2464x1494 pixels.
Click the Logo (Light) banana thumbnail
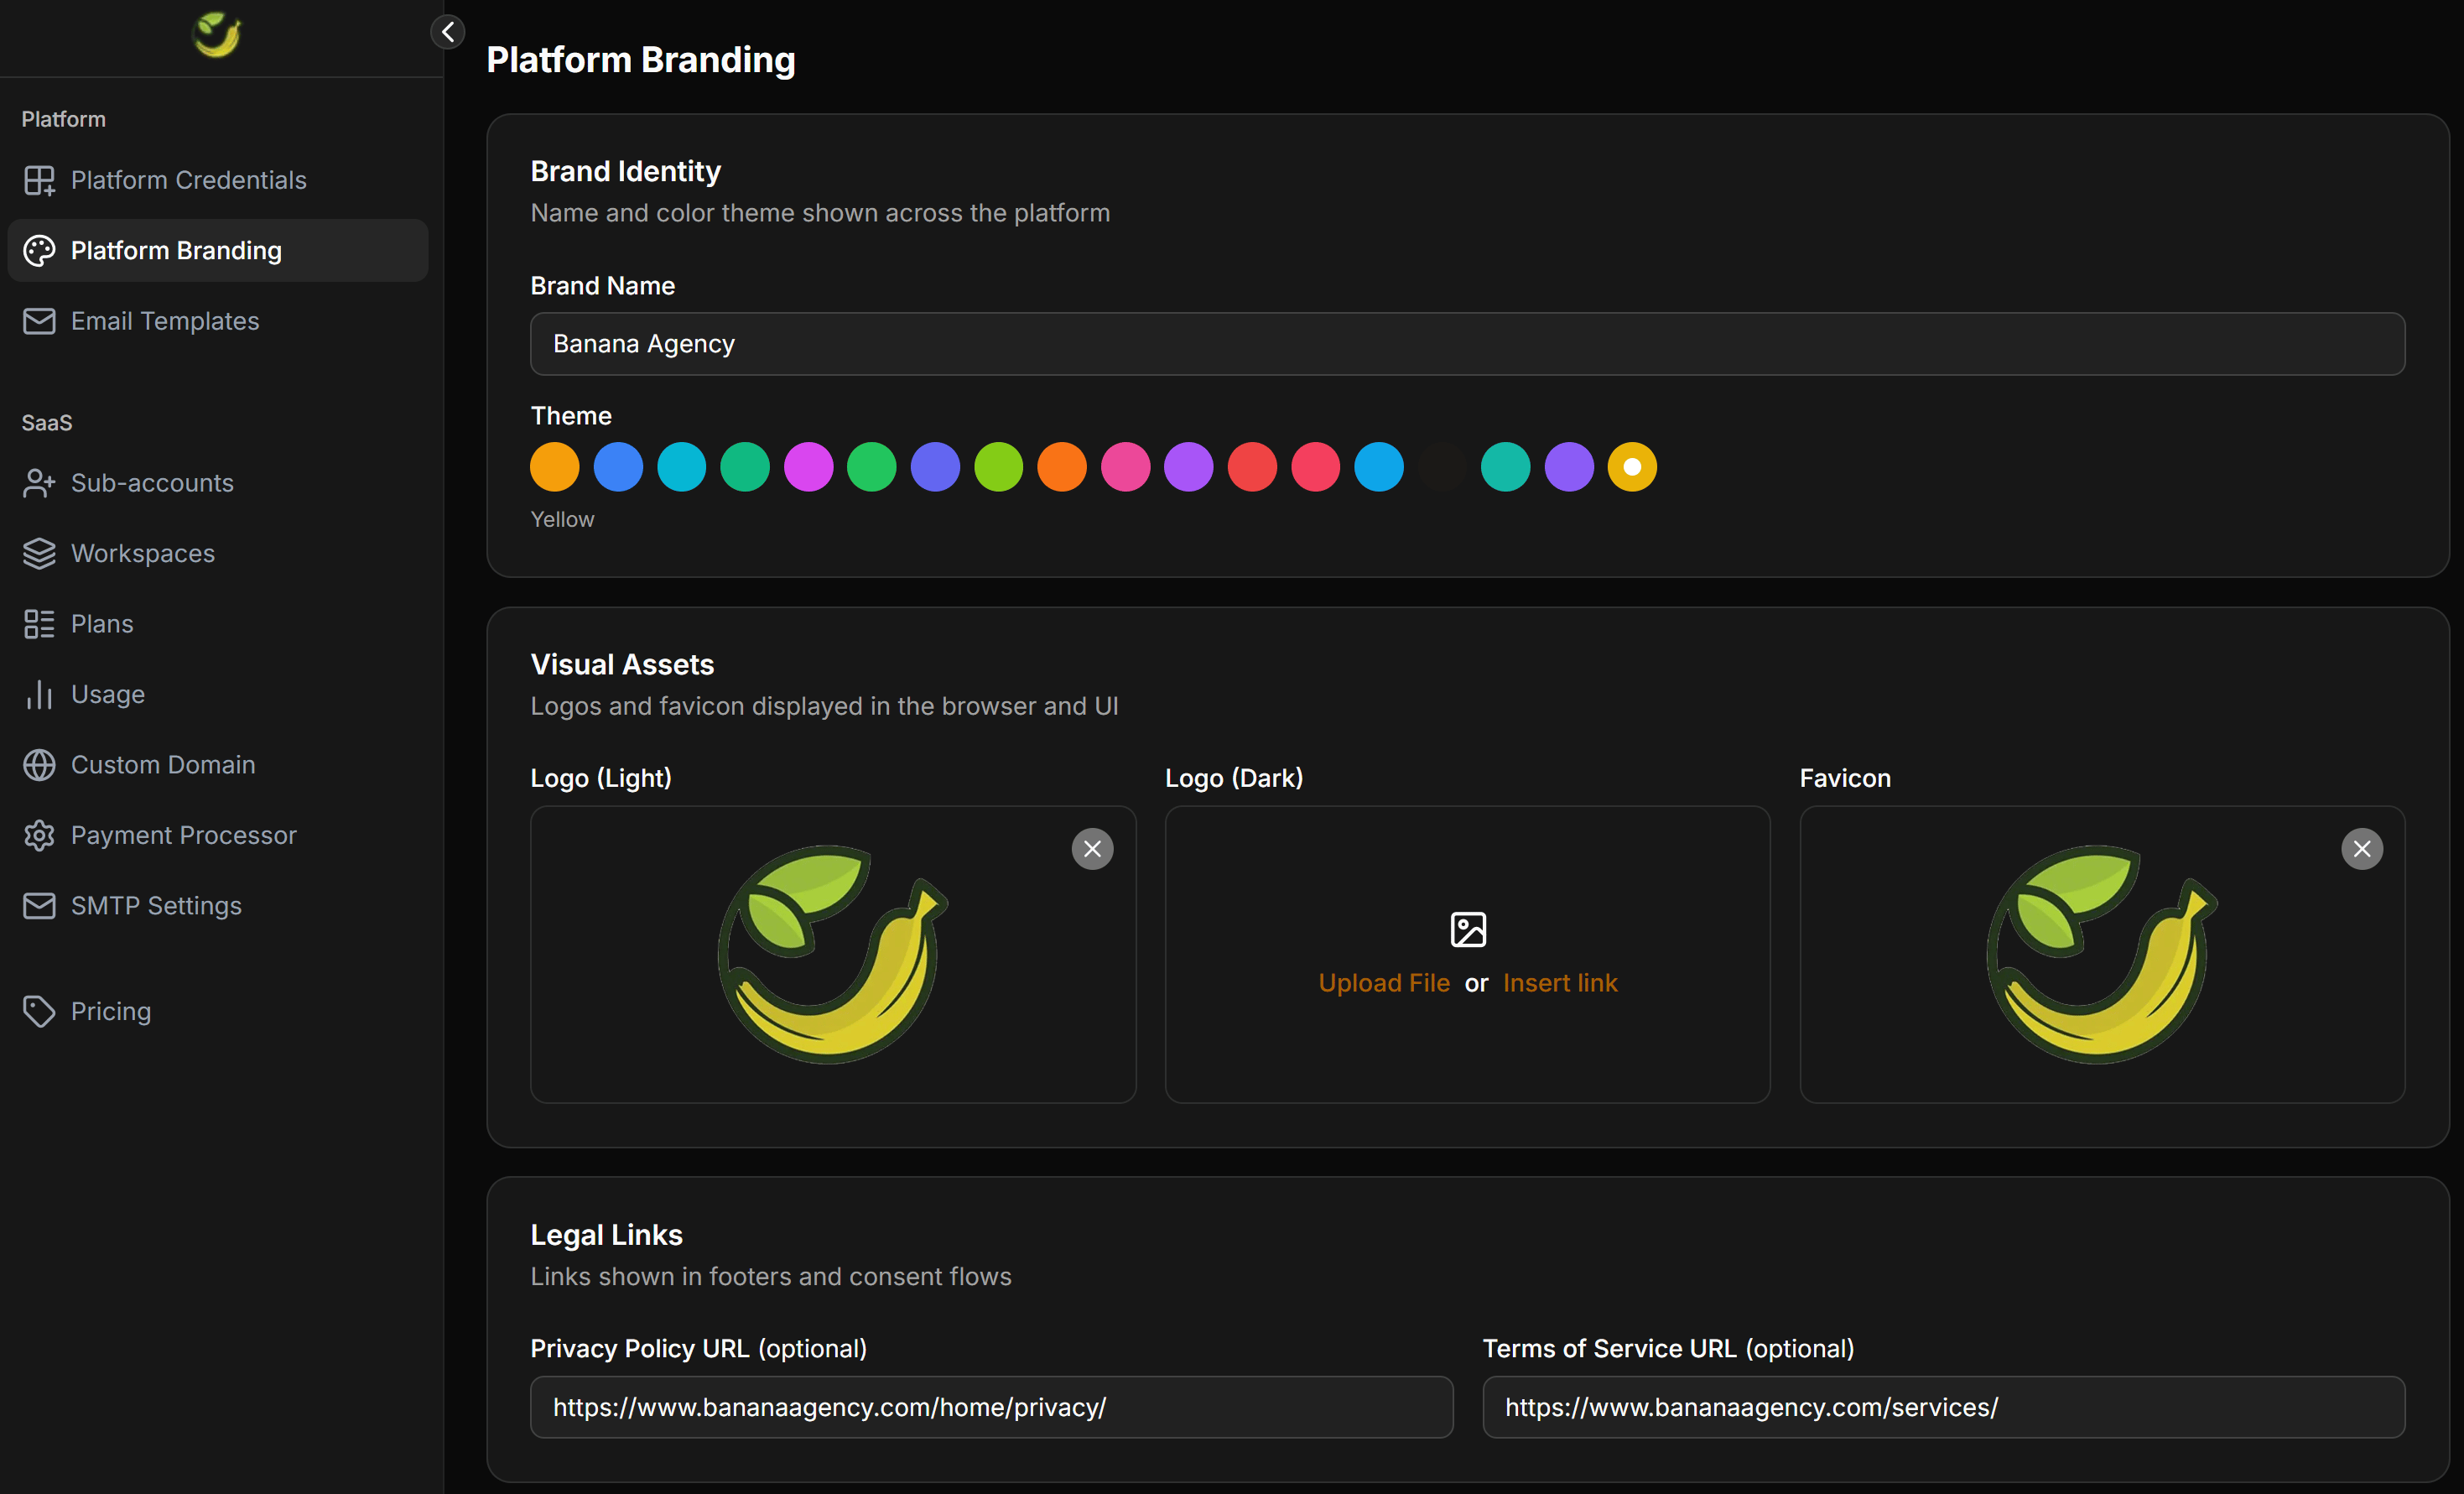click(x=832, y=955)
